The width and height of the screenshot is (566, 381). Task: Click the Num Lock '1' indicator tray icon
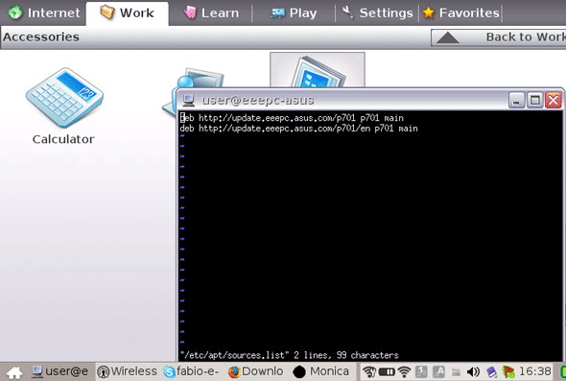(421, 371)
